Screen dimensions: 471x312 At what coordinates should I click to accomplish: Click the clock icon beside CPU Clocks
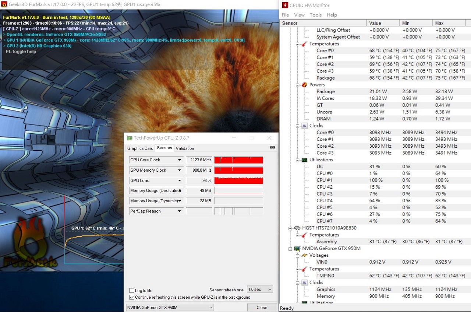(305, 126)
